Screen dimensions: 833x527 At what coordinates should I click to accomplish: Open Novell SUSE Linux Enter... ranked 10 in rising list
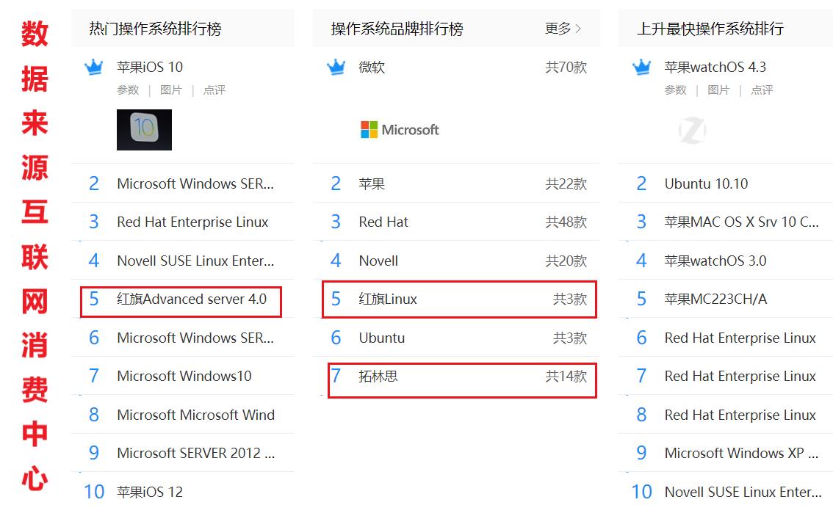[x=743, y=492]
